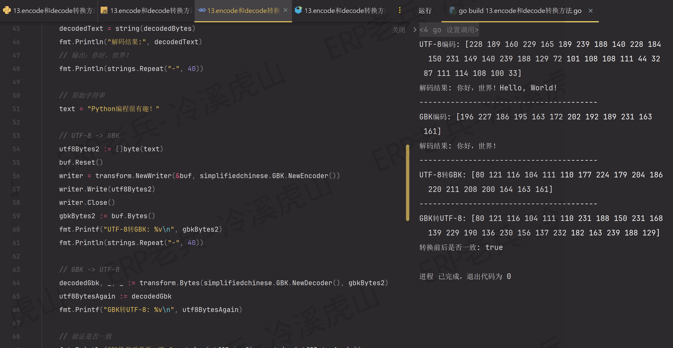673x348 pixels.
Task: Click the Go icon on the active editor tab
Action: point(201,10)
